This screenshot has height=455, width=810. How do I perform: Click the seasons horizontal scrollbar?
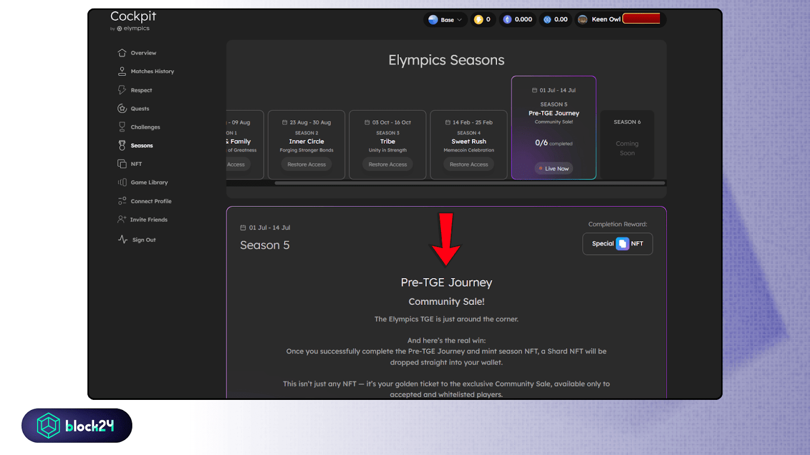[x=470, y=183]
